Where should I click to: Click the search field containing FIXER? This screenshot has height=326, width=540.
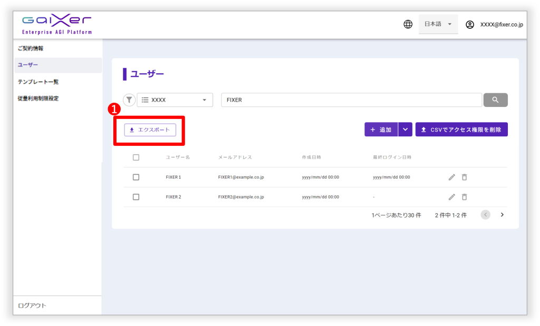[x=351, y=100]
